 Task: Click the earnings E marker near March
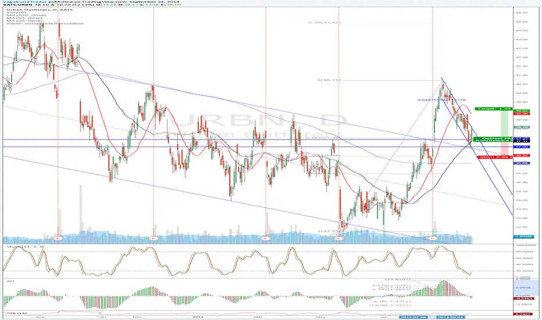click(x=265, y=239)
